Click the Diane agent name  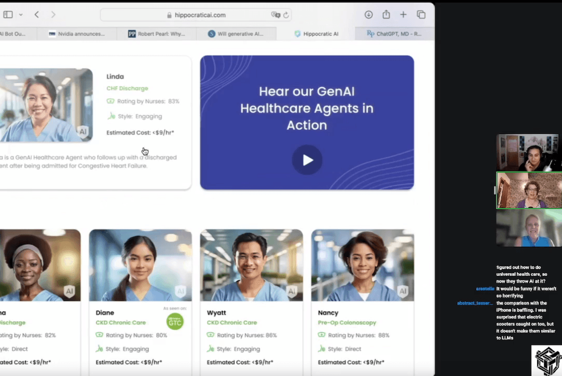click(105, 313)
